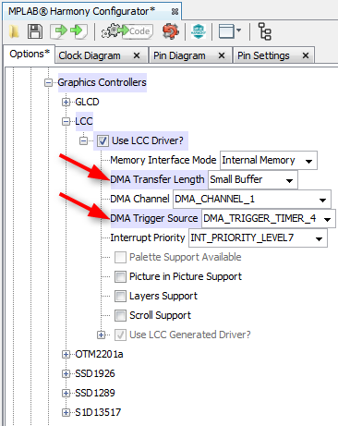Click the red circular arrow revert icon
Image resolution: width=338 pixels, height=426 pixels.
coord(171,31)
